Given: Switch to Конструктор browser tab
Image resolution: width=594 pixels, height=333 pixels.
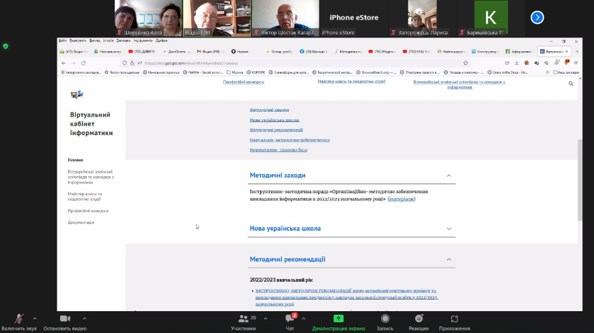Looking at the screenshot, I should [x=485, y=51].
